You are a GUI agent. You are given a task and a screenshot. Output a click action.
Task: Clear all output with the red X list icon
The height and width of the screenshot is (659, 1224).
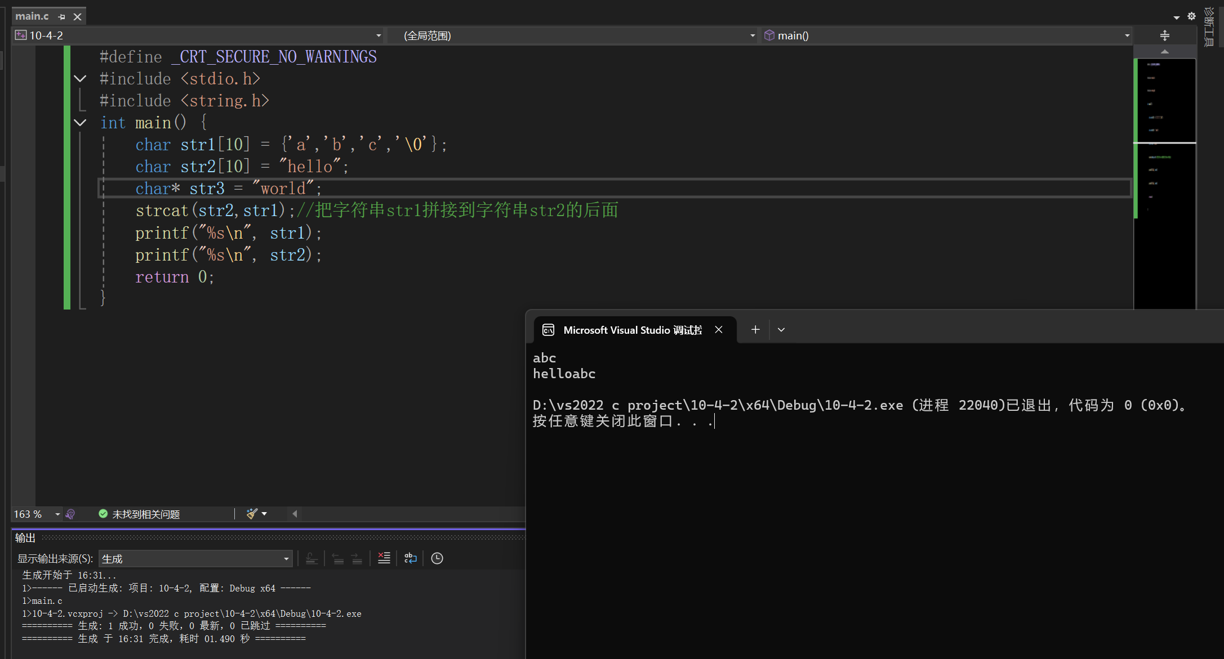pyautogui.click(x=384, y=558)
